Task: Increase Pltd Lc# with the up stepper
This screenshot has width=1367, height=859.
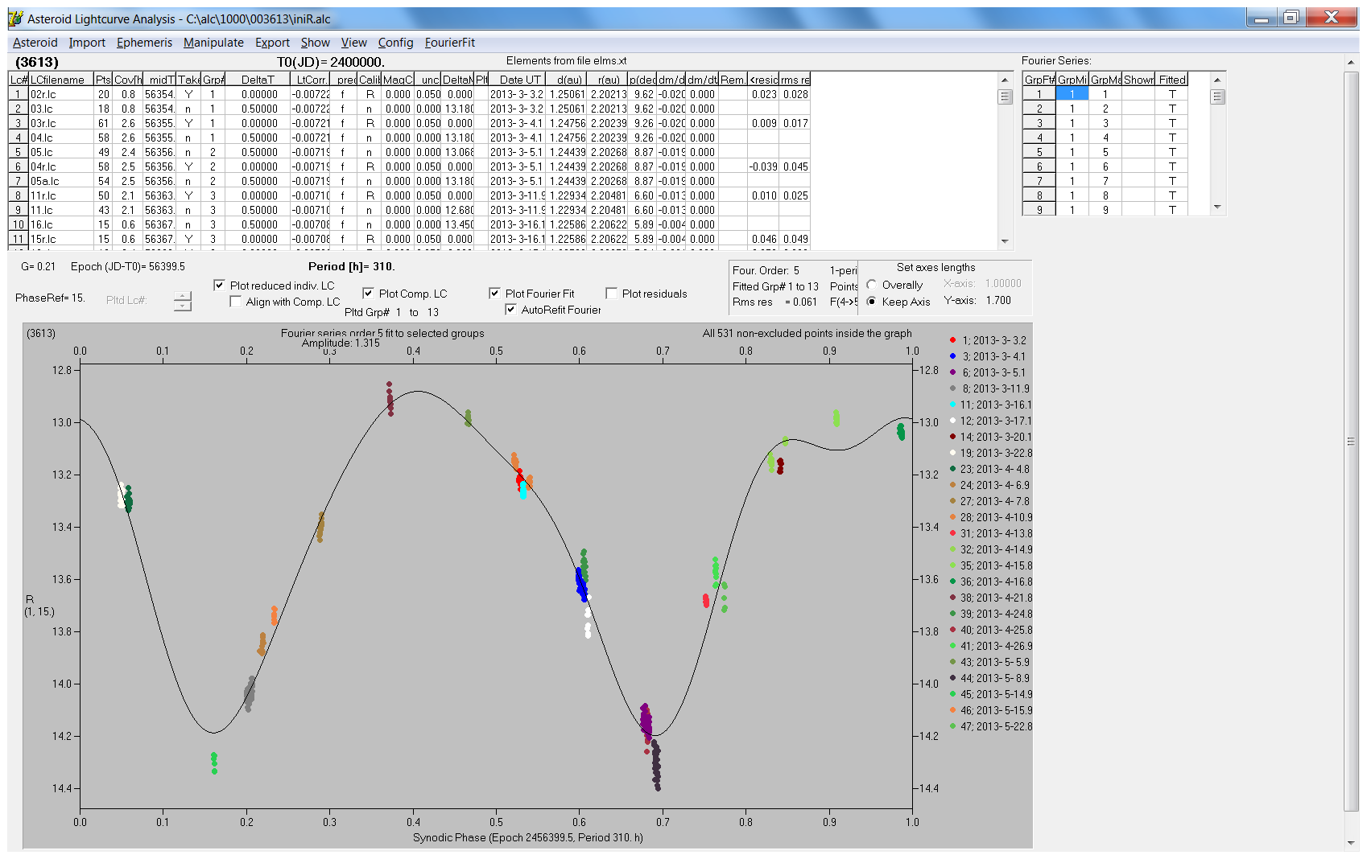Action: tap(183, 295)
